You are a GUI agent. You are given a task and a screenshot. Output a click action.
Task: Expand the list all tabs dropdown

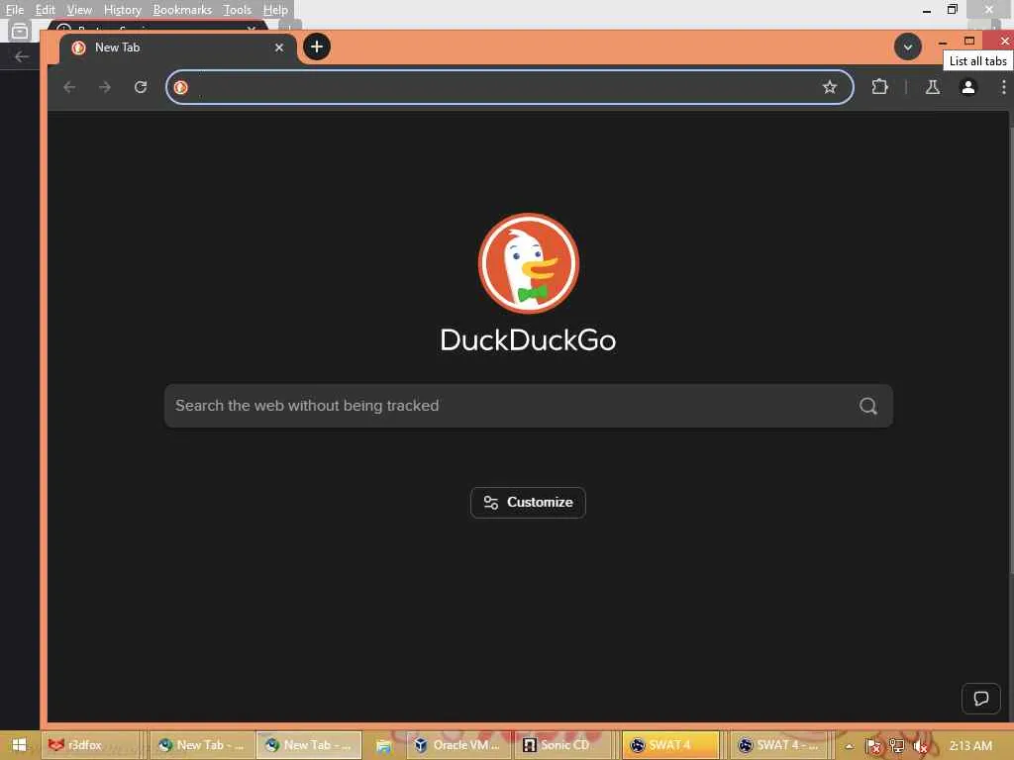tap(907, 47)
